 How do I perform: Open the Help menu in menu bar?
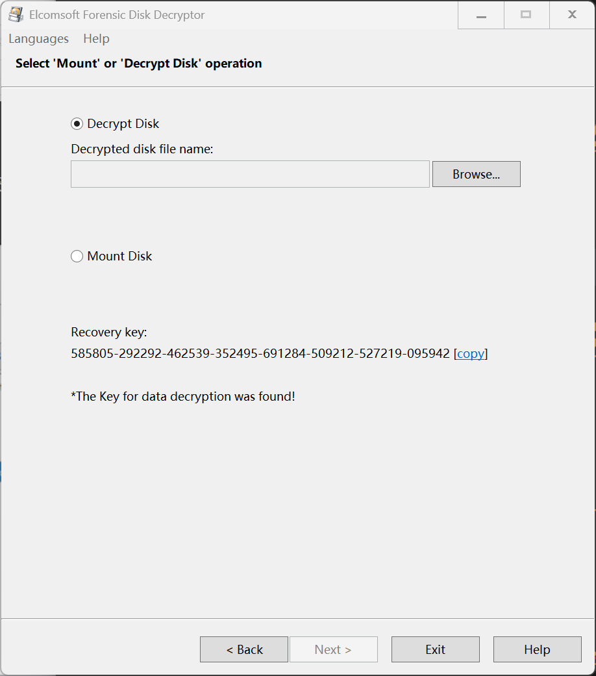click(96, 39)
